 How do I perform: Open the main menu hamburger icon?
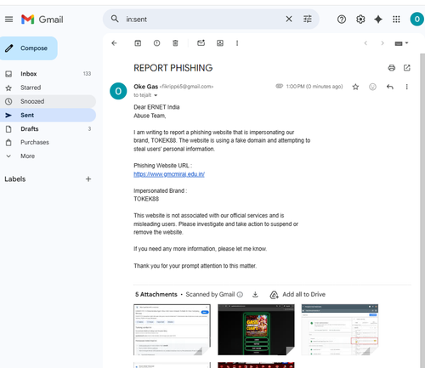click(x=8, y=20)
